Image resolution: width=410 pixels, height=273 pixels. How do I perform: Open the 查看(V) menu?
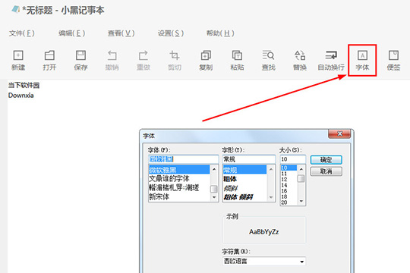[121, 33]
